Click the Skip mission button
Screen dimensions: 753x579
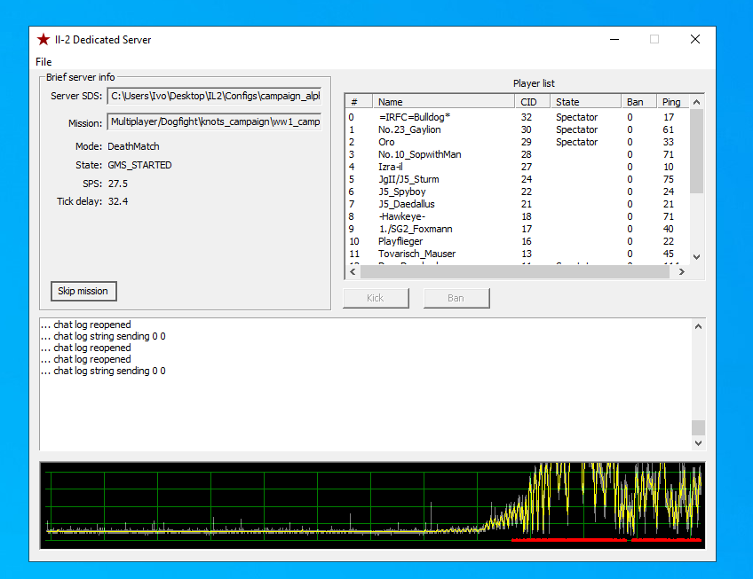[x=83, y=291]
